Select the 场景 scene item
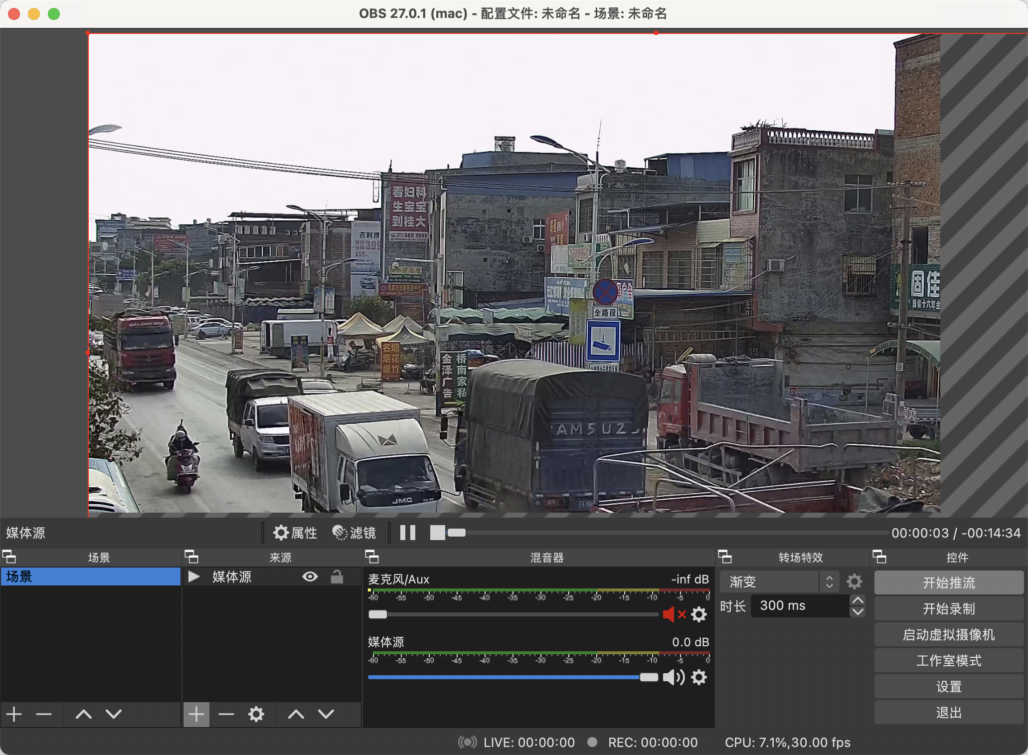 90,576
